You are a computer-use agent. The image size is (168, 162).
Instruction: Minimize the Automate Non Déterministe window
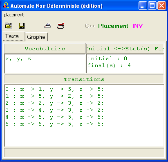click(x=143, y=6)
